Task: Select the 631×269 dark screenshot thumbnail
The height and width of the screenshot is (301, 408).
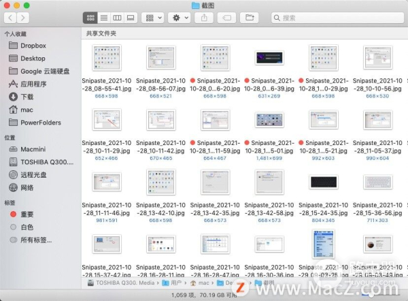Action: click(x=269, y=58)
